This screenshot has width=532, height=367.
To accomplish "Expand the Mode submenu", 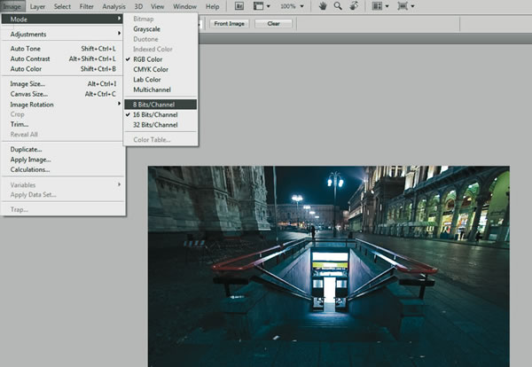I will 62,19.
